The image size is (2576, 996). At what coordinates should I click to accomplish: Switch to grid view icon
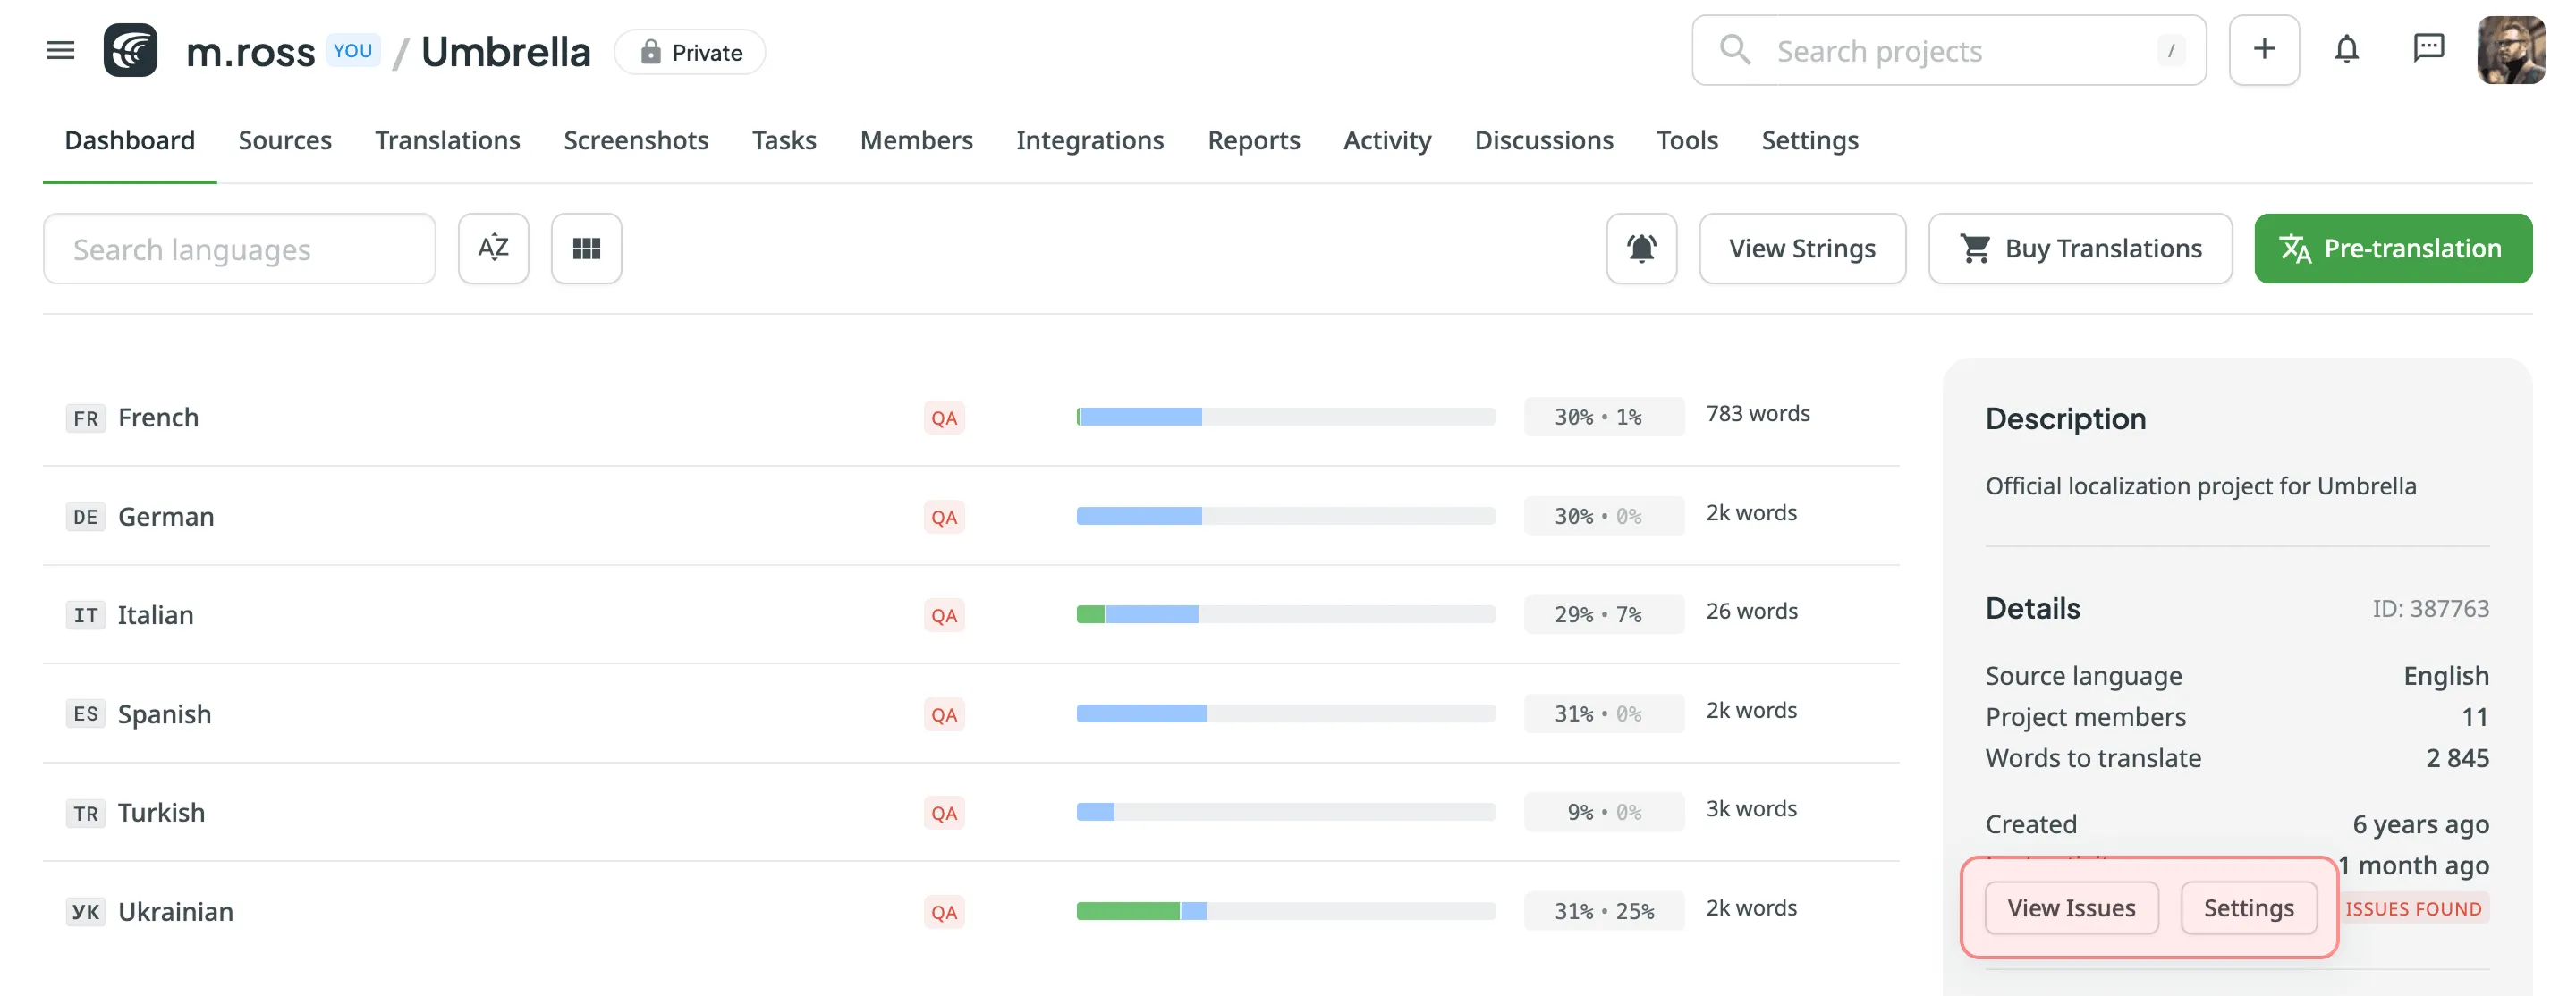pyautogui.click(x=586, y=248)
